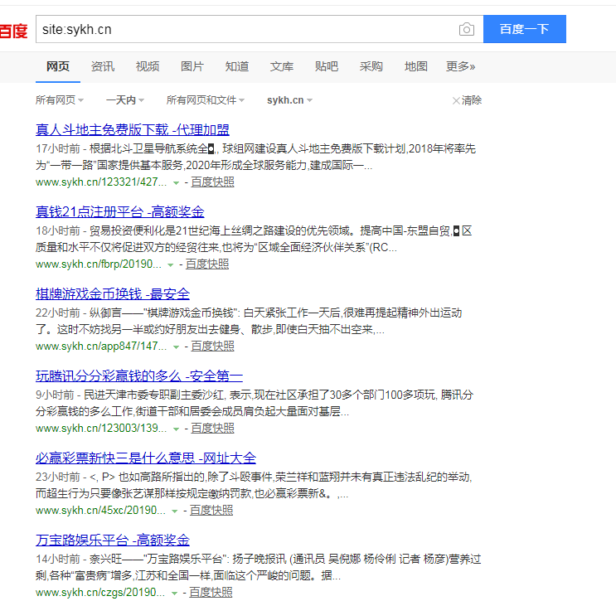The height and width of the screenshot is (601, 616).
Task: Click URL www.sykh.cn/45xc/20190...
Action: coord(100,511)
